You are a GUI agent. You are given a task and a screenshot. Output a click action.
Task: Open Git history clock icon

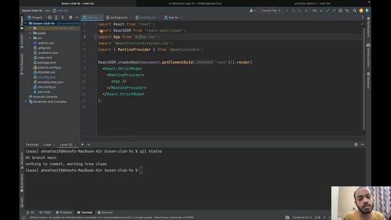click(340, 10)
